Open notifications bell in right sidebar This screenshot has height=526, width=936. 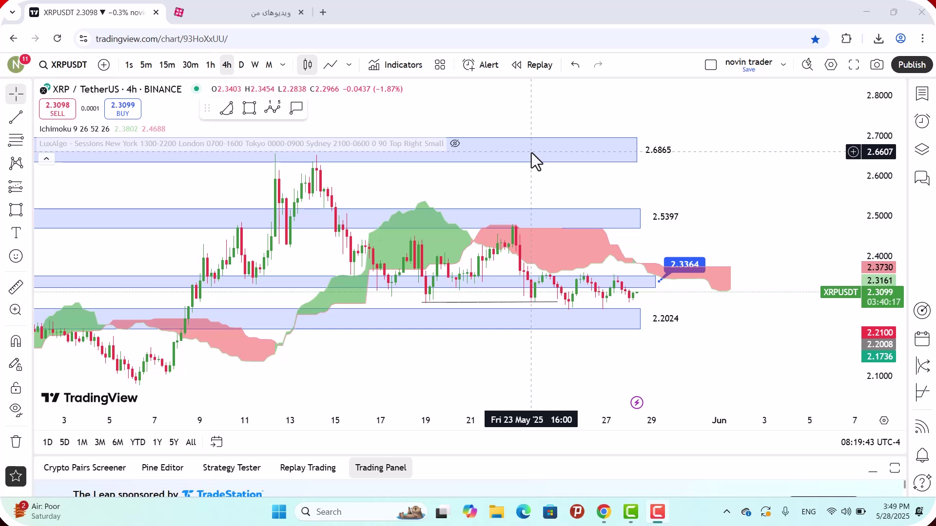(x=922, y=455)
